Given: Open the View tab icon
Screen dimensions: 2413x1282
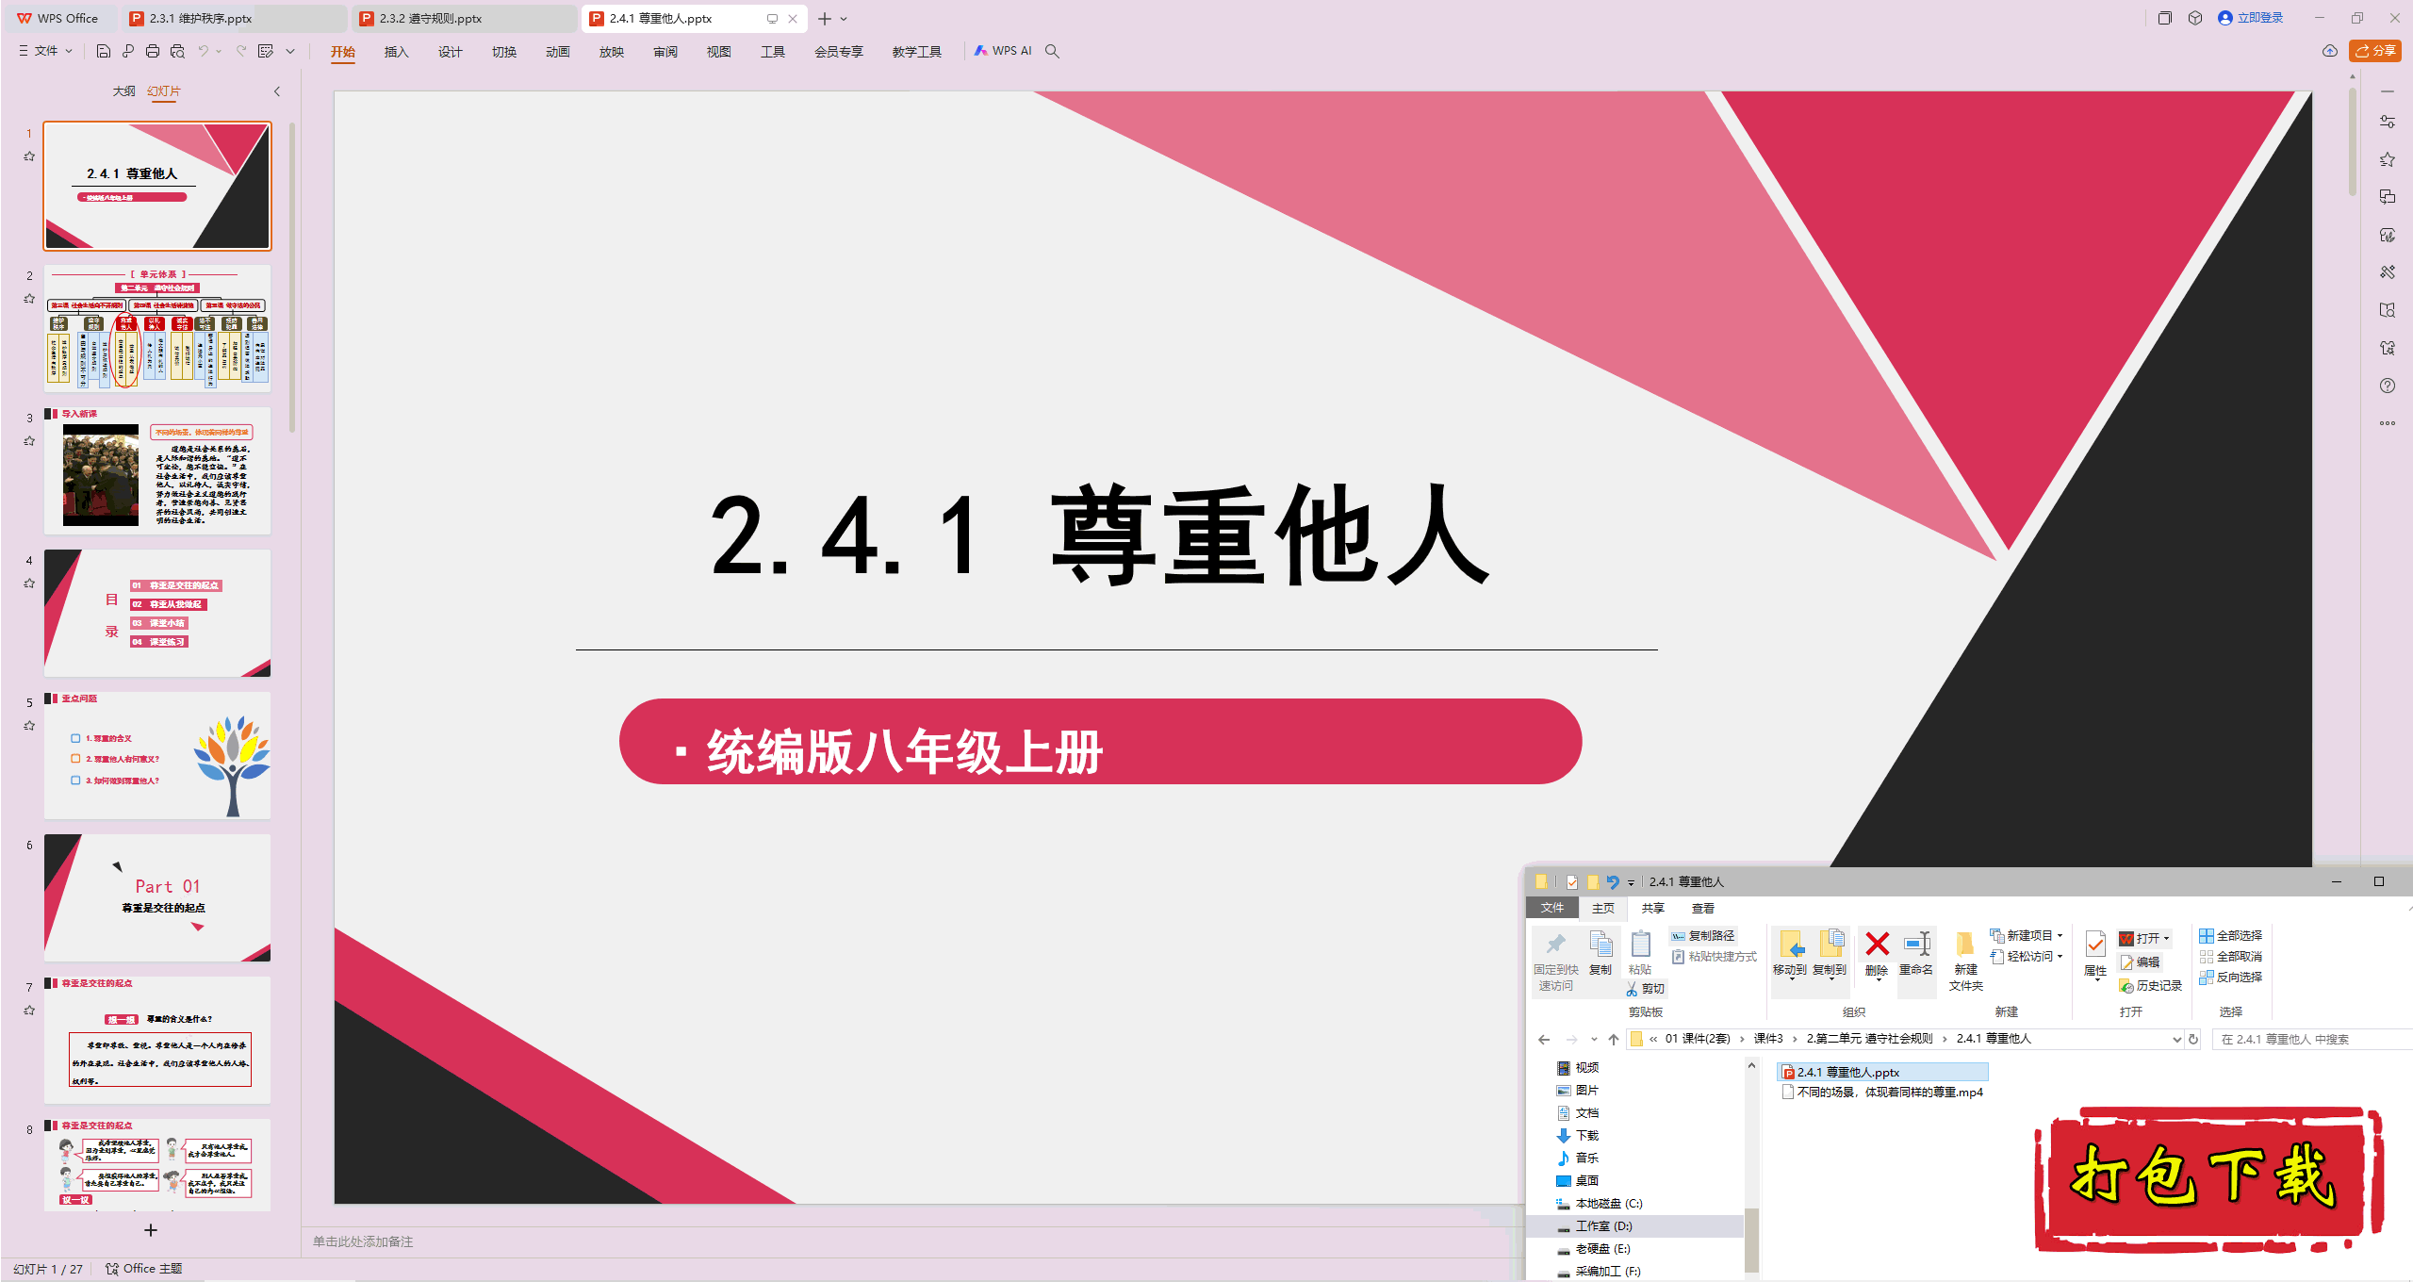Looking at the screenshot, I should (x=715, y=51).
